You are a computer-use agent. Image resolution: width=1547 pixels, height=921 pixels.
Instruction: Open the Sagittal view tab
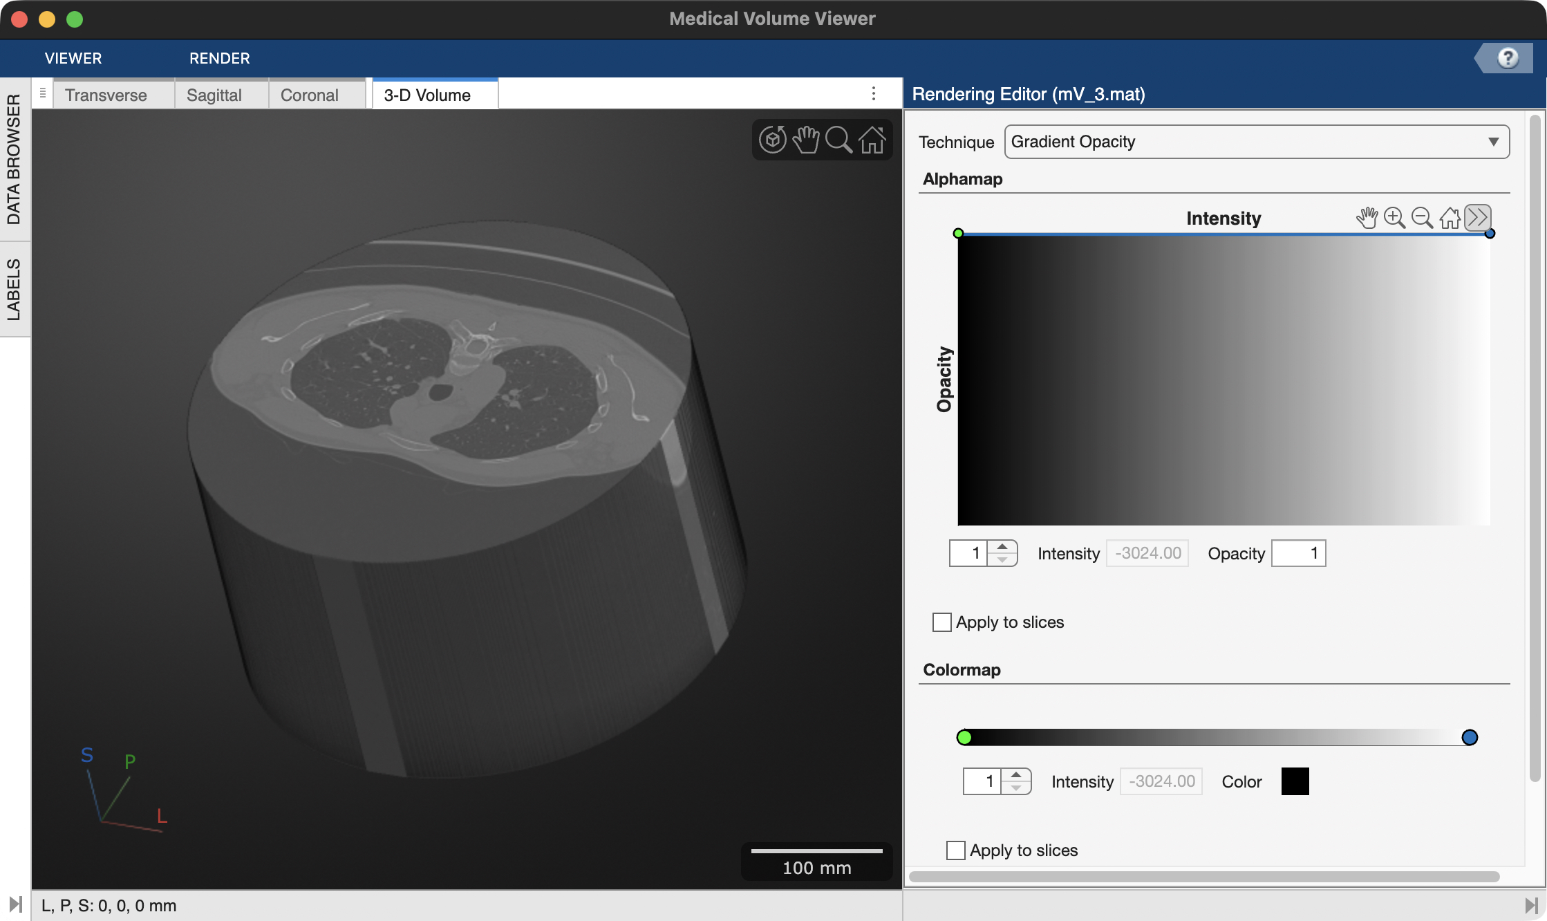[214, 95]
